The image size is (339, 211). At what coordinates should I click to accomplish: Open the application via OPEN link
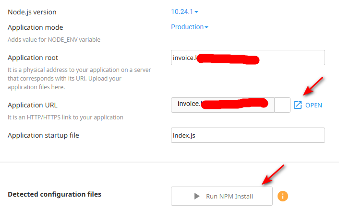click(x=313, y=105)
